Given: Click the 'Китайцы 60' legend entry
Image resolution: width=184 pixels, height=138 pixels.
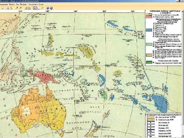Looking at the screenshot, I should point(163,125).
